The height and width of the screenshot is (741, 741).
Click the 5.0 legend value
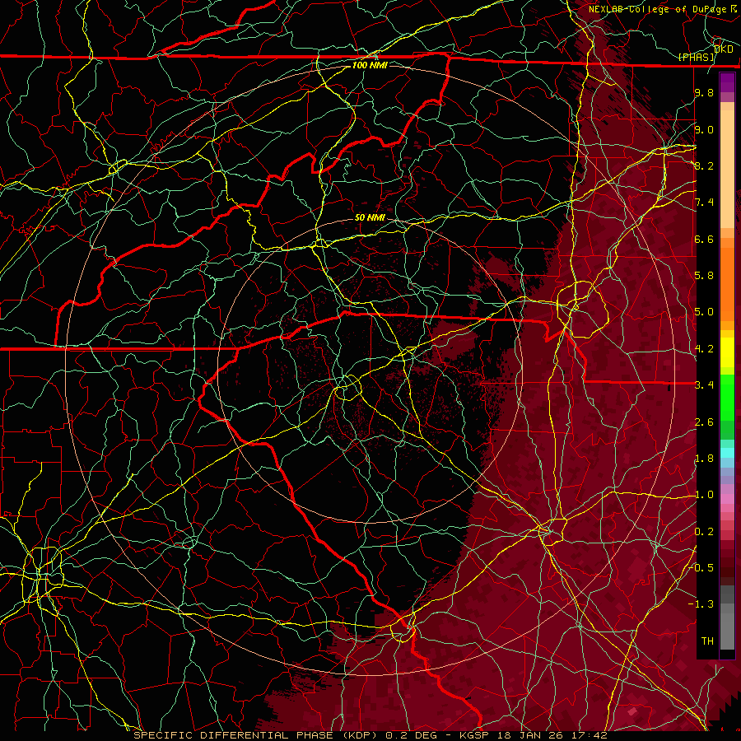[x=704, y=312]
